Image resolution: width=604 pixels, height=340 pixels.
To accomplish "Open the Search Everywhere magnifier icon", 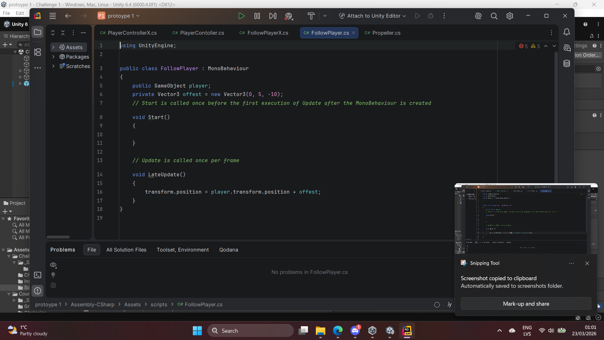I will pyautogui.click(x=494, y=16).
